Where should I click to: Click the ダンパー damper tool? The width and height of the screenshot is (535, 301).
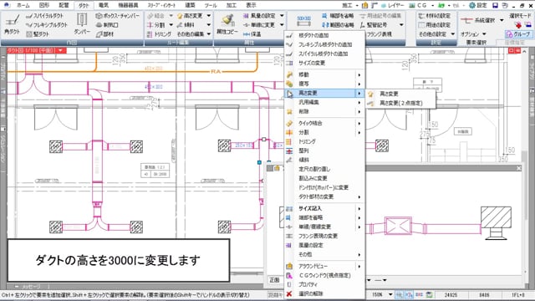82,24
